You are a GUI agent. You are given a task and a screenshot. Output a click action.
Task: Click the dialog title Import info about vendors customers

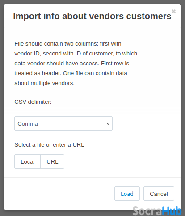[x=92, y=16]
